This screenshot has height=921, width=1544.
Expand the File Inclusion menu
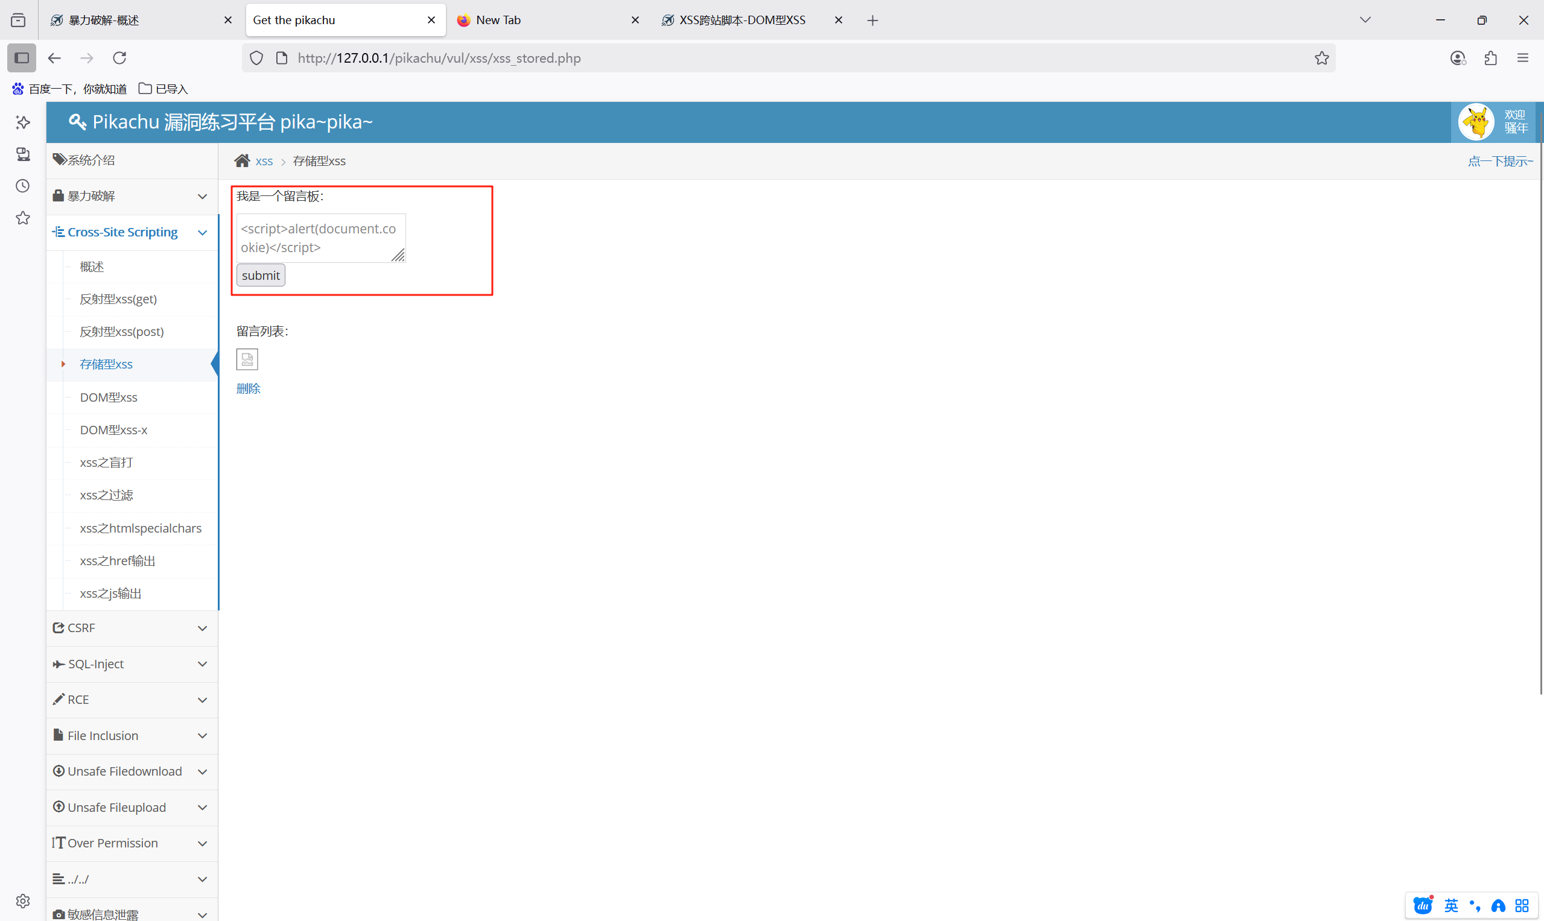pos(132,735)
